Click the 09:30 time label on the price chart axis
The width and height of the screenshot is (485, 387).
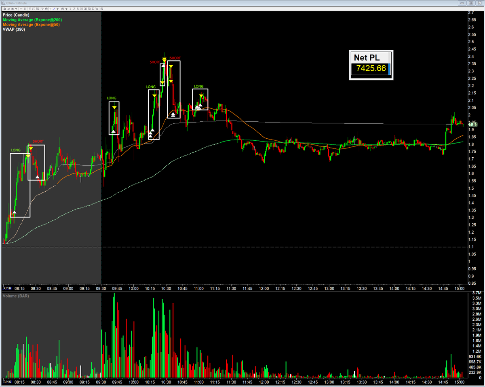(101, 288)
